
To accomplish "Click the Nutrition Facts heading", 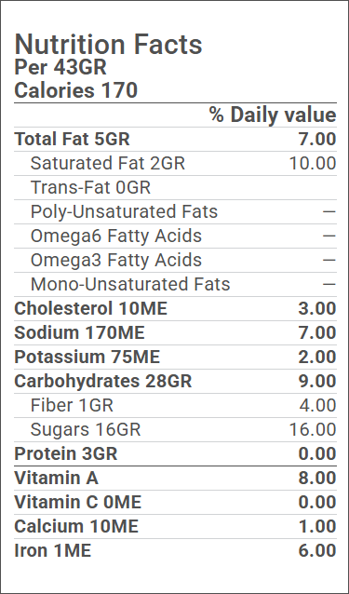I will pyautogui.click(x=108, y=45).
